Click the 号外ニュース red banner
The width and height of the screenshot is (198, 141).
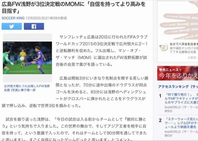178,73
